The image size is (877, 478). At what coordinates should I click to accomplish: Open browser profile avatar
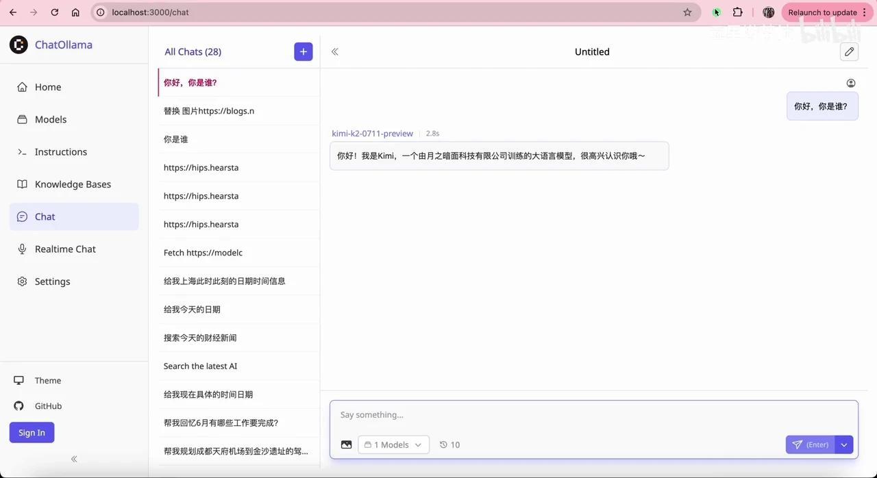769,12
